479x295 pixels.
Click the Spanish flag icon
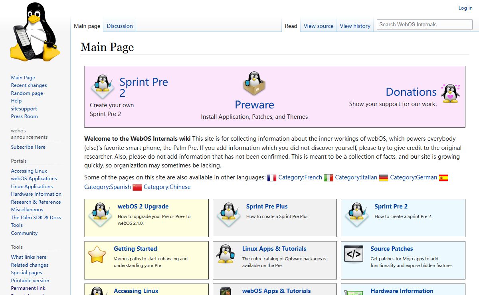443,178
